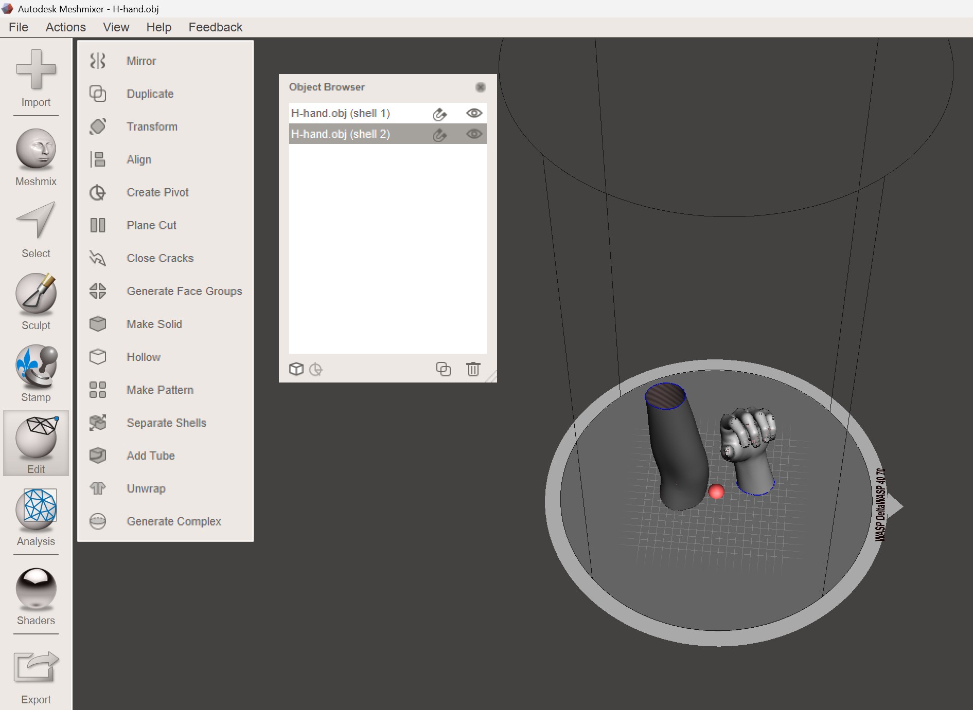Click the Import plus icon
This screenshot has height=710, width=973.
click(36, 69)
